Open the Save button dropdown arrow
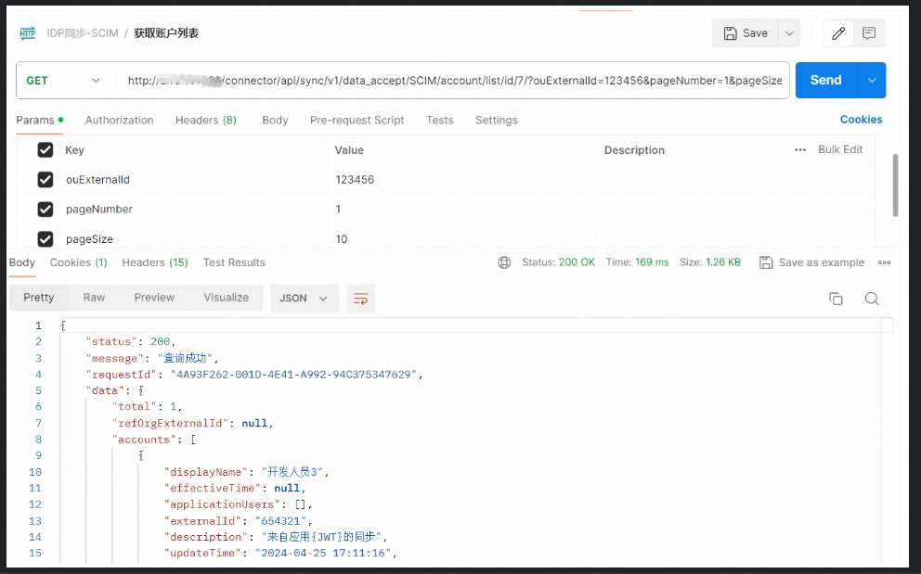Image resolution: width=921 pixels, height=574 pixels. (x=789, y=33)
